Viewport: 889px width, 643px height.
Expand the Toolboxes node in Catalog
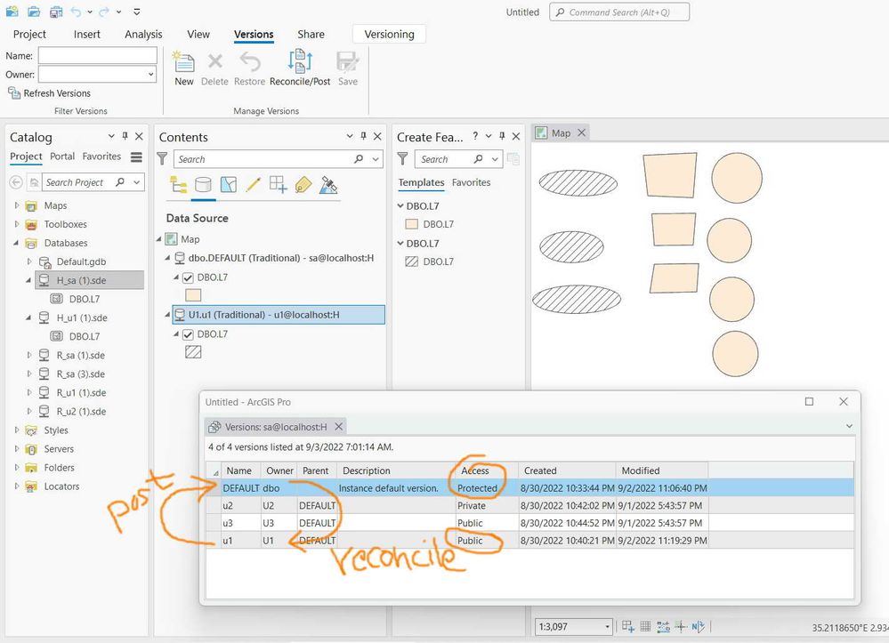tap(16, 224)
